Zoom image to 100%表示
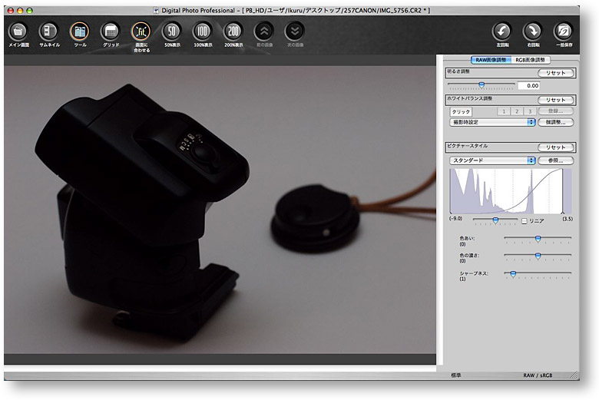The height and width of the screenshot is (400, 599). 202,31
